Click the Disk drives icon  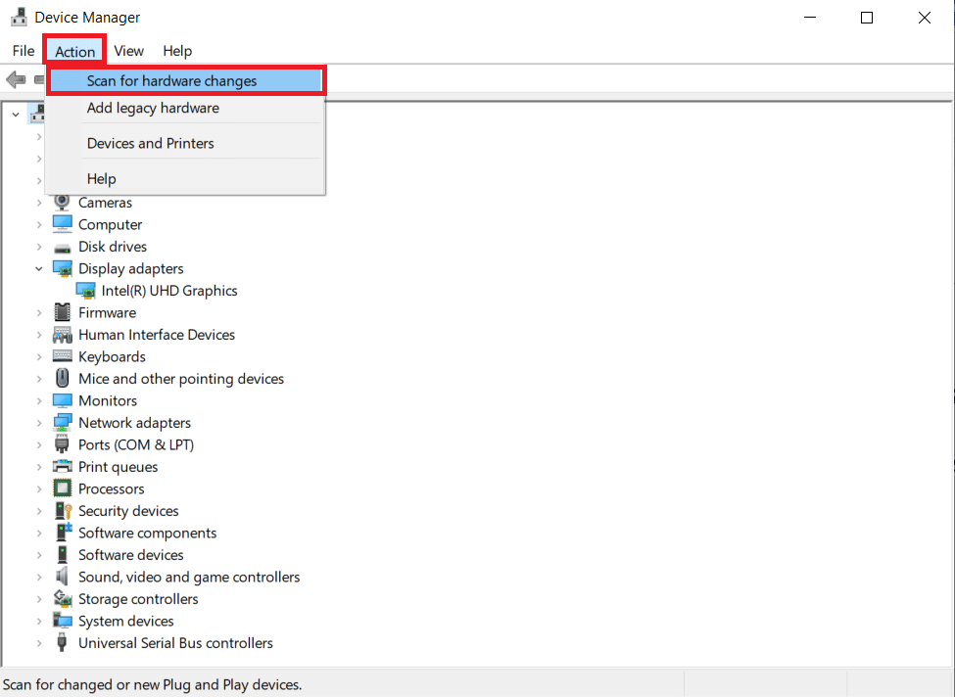[62, 249]
